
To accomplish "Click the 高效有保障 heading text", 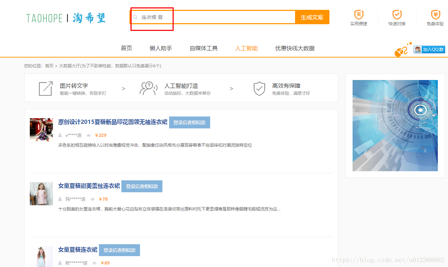I will 286,86.
